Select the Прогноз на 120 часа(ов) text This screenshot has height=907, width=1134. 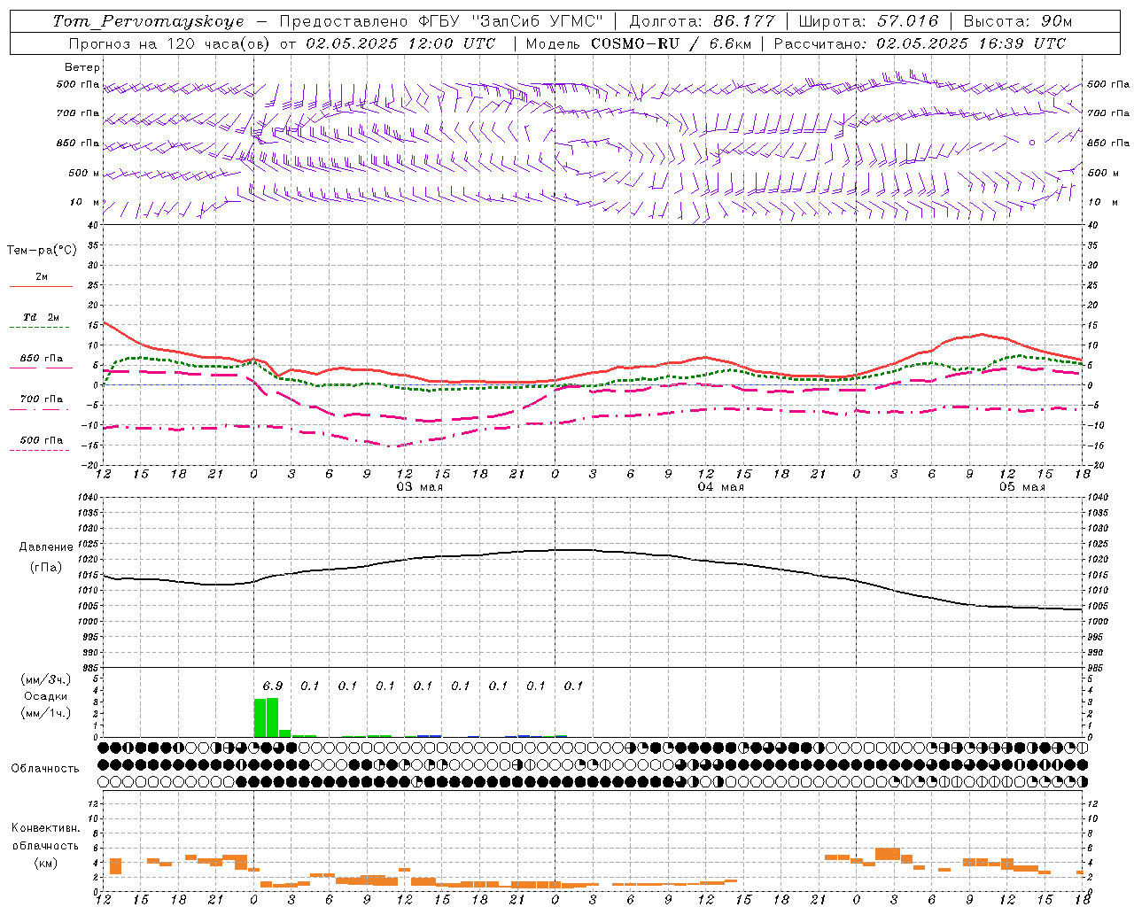[x=170, y=43]
